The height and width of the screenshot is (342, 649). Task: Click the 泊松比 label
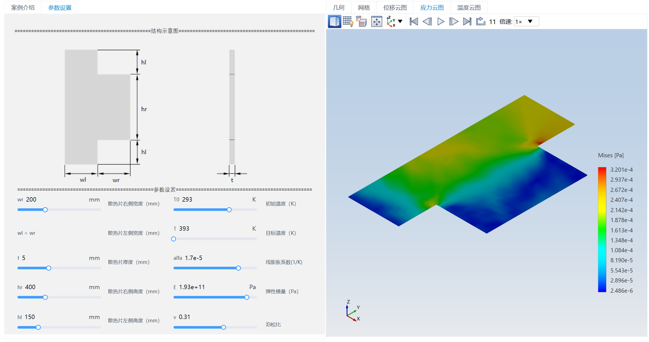click(x=273, y=324)
